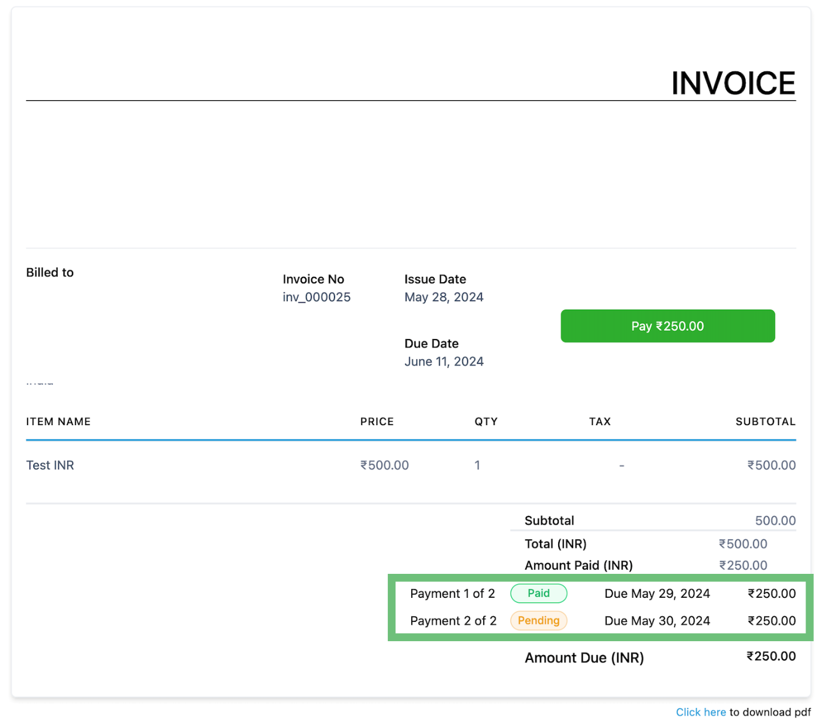
Task: Click the Amount Paid (INR) label
Action: click(579, 566)
